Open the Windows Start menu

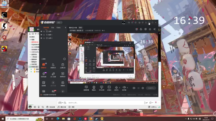point(3,119)
